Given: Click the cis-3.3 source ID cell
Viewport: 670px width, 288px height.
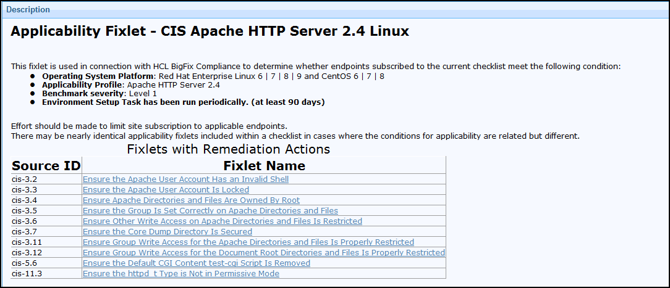Looking at the screenshot, I should click(46, 189).
